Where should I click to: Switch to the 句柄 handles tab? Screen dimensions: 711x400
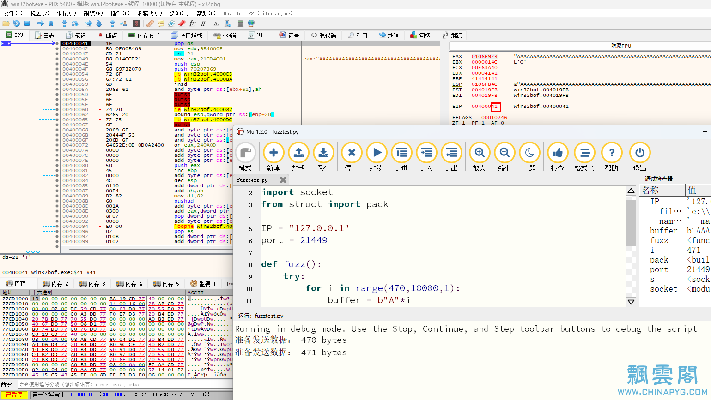pos(420,35)
